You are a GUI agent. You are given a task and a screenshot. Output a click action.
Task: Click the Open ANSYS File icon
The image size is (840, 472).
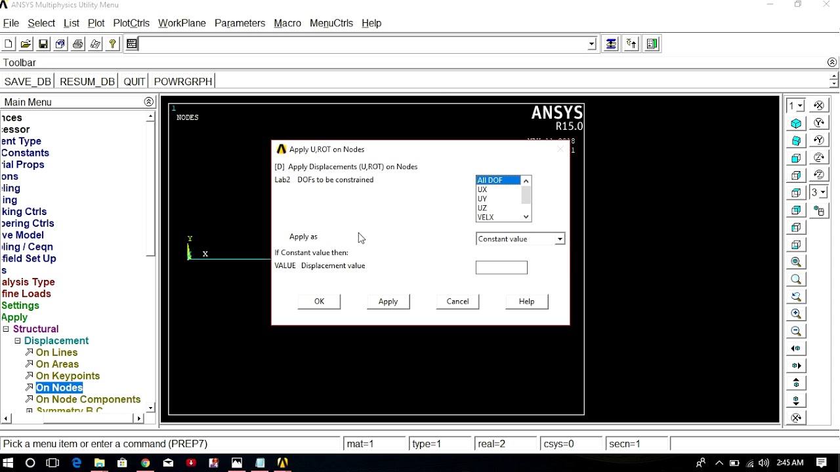[26, 44]
